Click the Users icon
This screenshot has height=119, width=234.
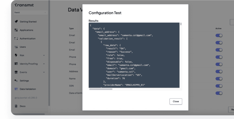(16, 47)
